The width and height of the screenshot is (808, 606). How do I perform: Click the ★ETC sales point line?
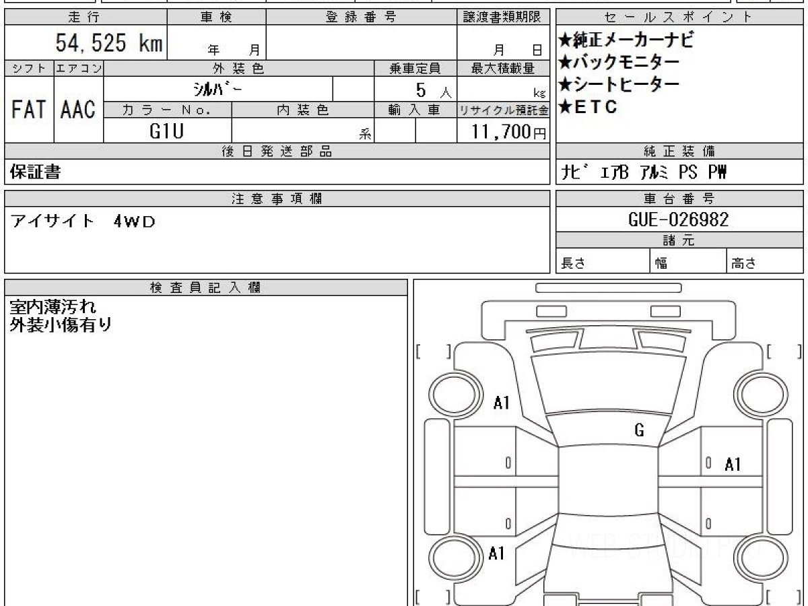point(588,106)
